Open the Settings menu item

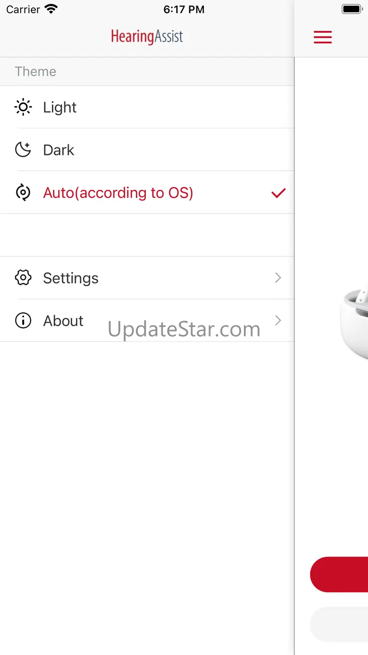tap(71, 278)
